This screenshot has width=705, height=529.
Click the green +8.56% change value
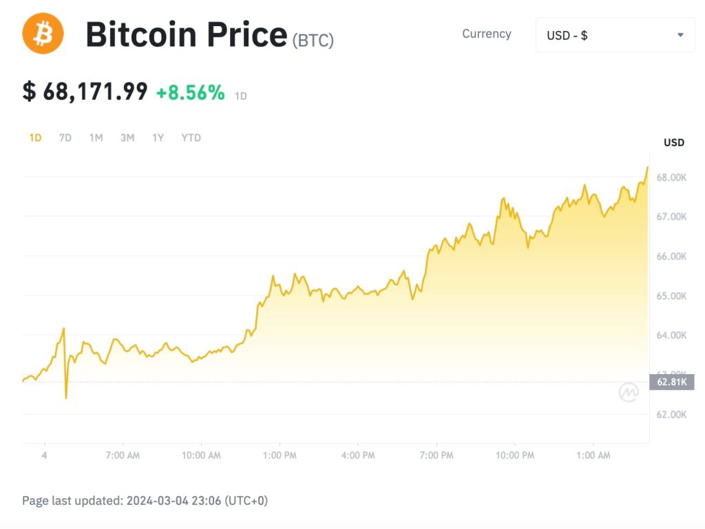point(190,92)
